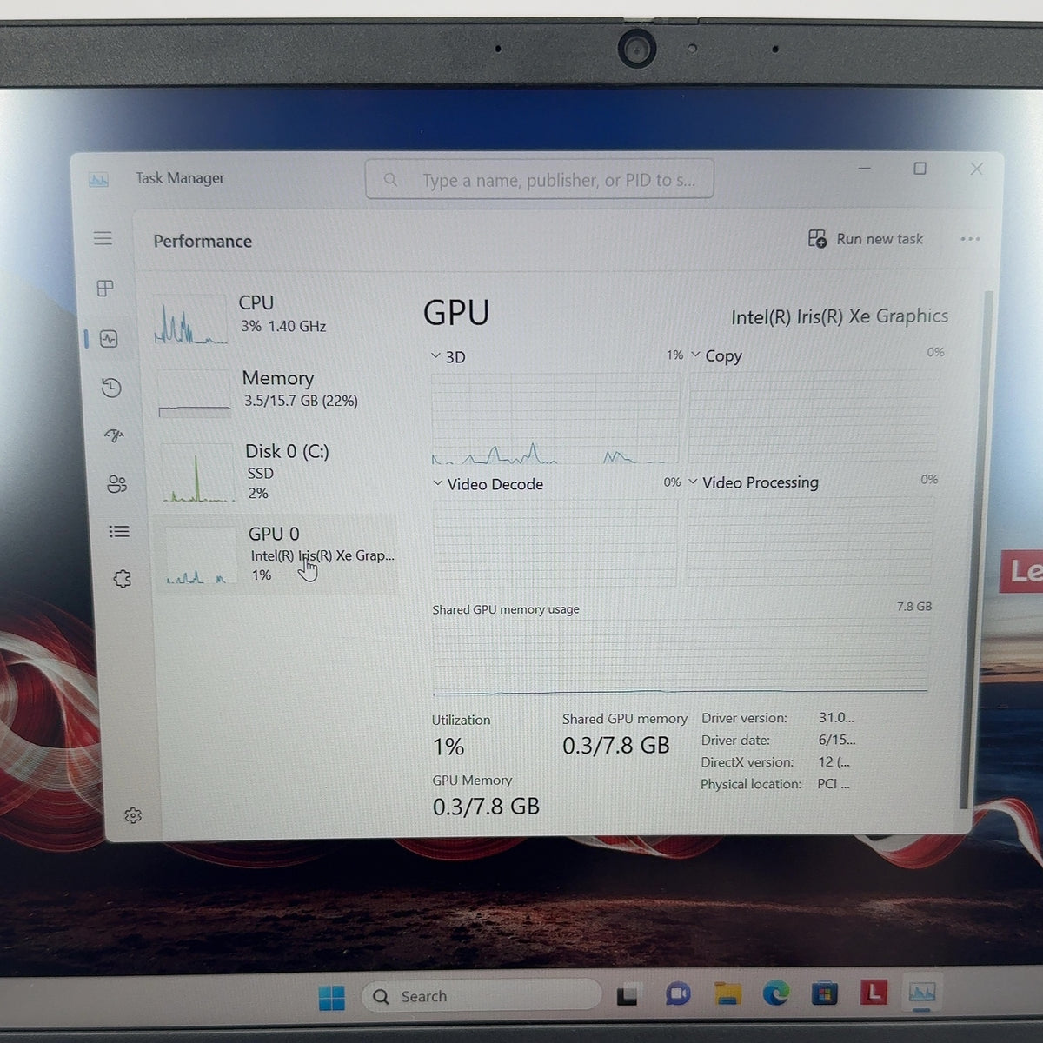Click the Driver version value 31.0...
Screen dimensions: 1043x1043
tap(836, 718)
